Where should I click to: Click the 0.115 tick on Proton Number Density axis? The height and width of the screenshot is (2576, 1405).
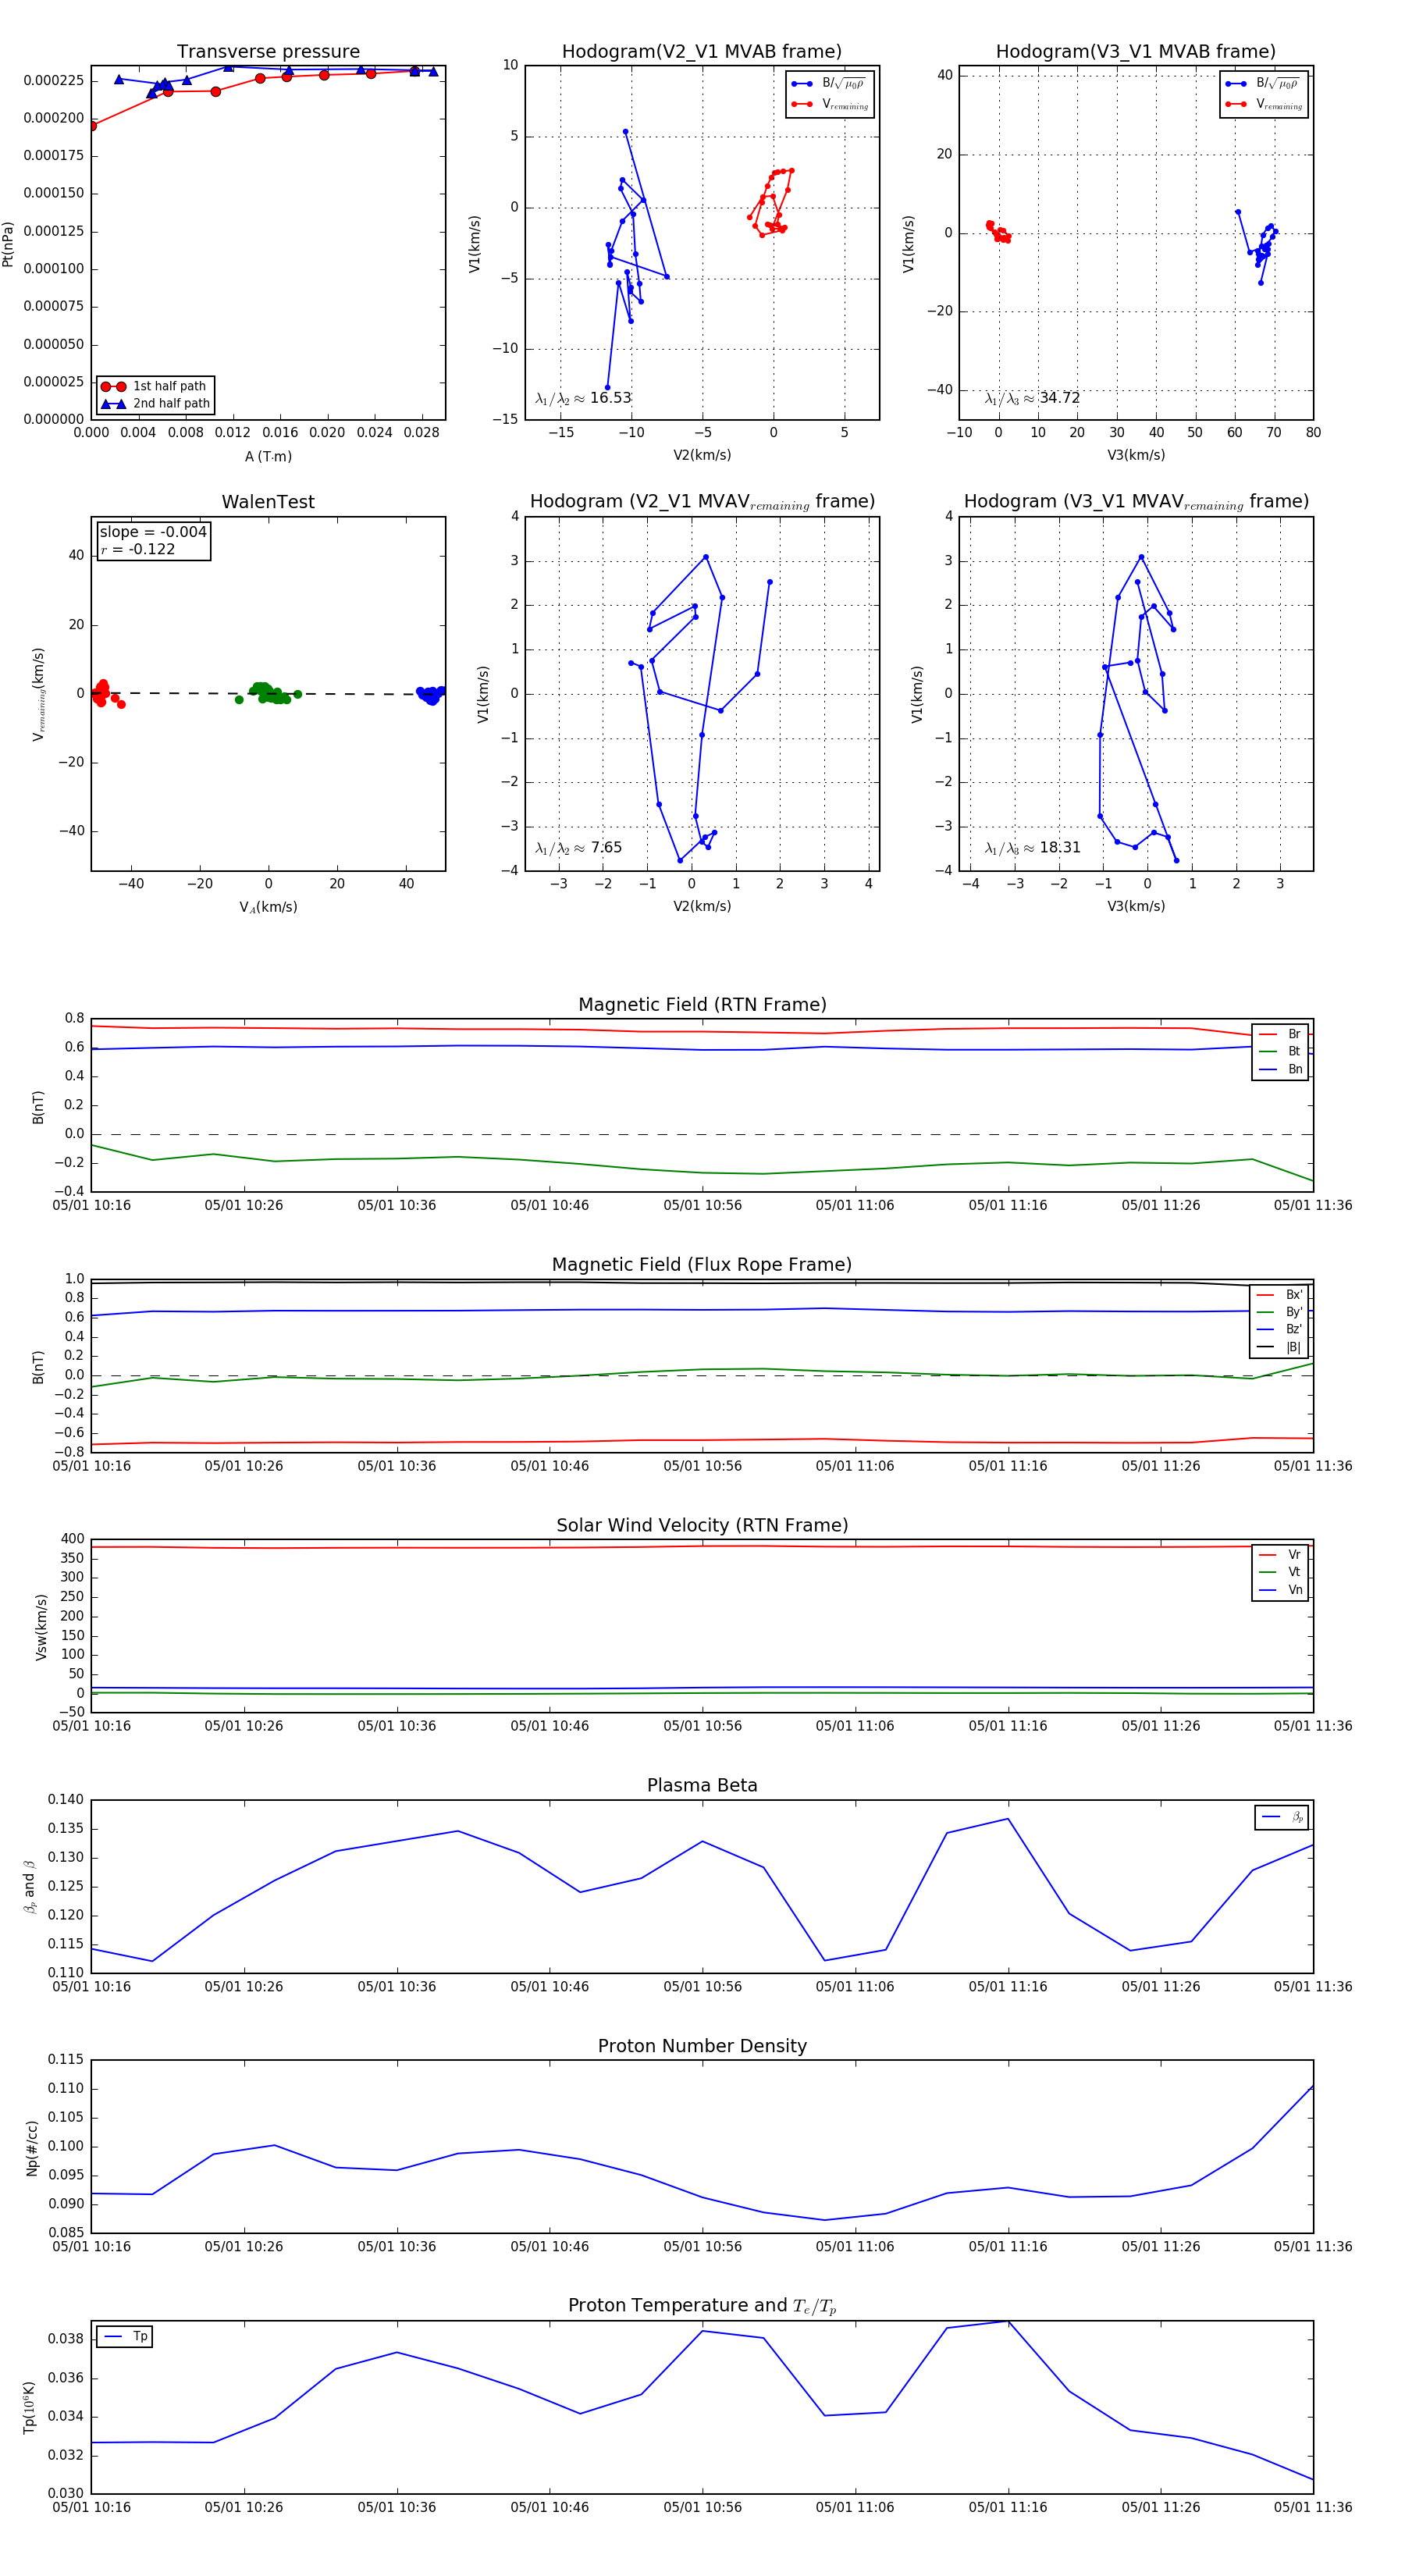(66, 2059)
